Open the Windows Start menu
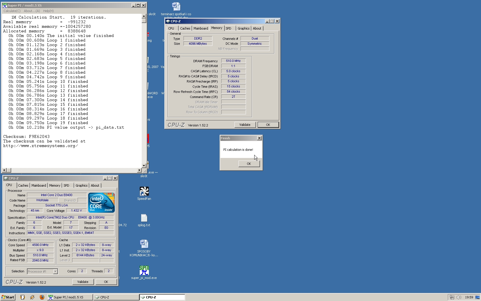This screenshot has width=481, height=301. 8,297
